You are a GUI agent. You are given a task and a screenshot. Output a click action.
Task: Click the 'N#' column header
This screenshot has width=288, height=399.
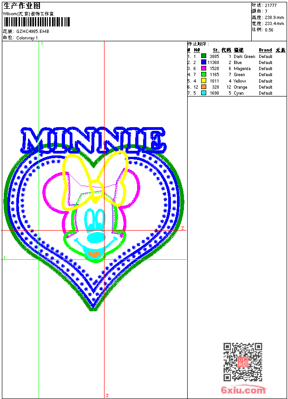coord(197,50)
